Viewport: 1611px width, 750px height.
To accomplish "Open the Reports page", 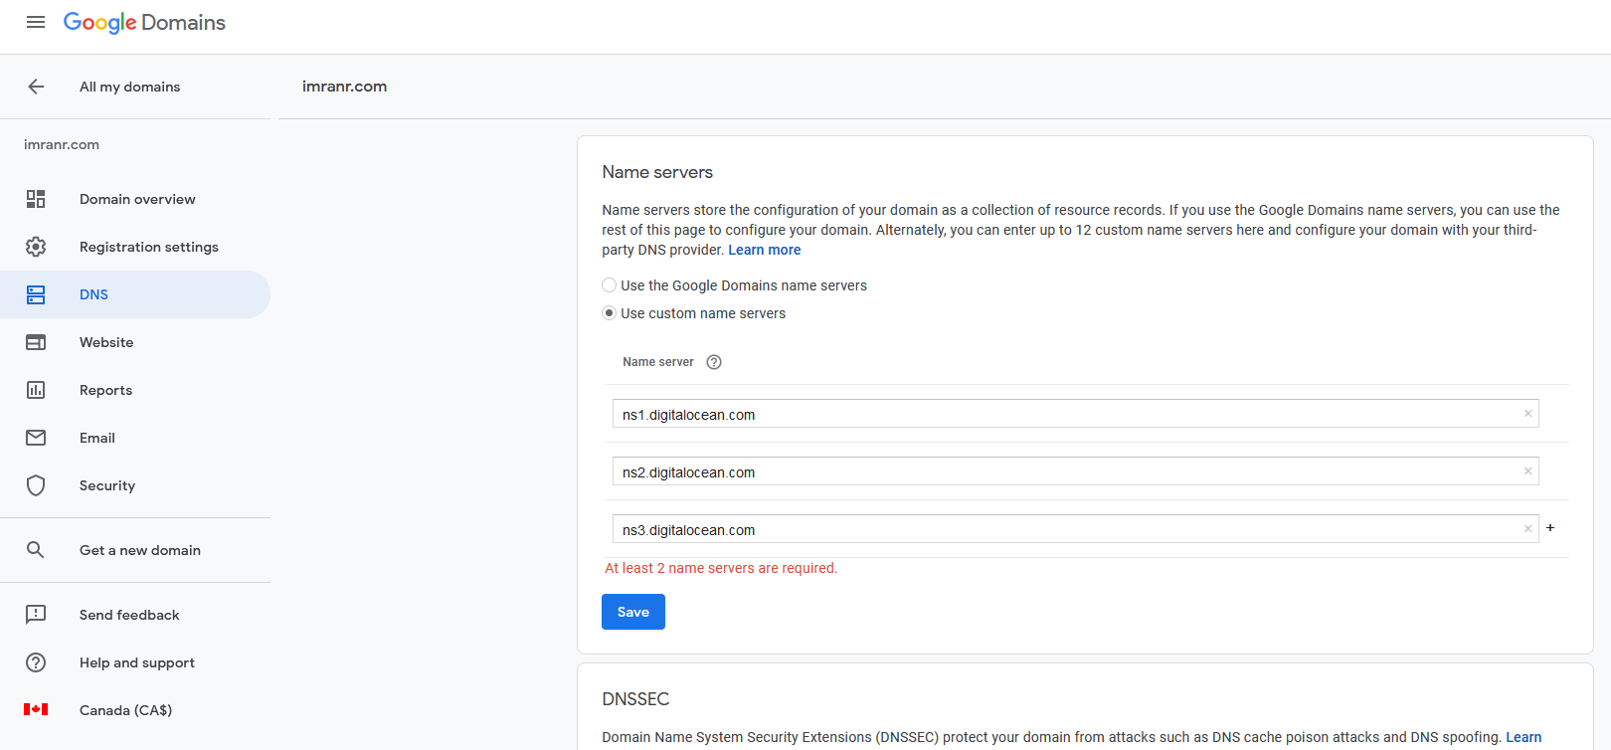I will (105, 390).
